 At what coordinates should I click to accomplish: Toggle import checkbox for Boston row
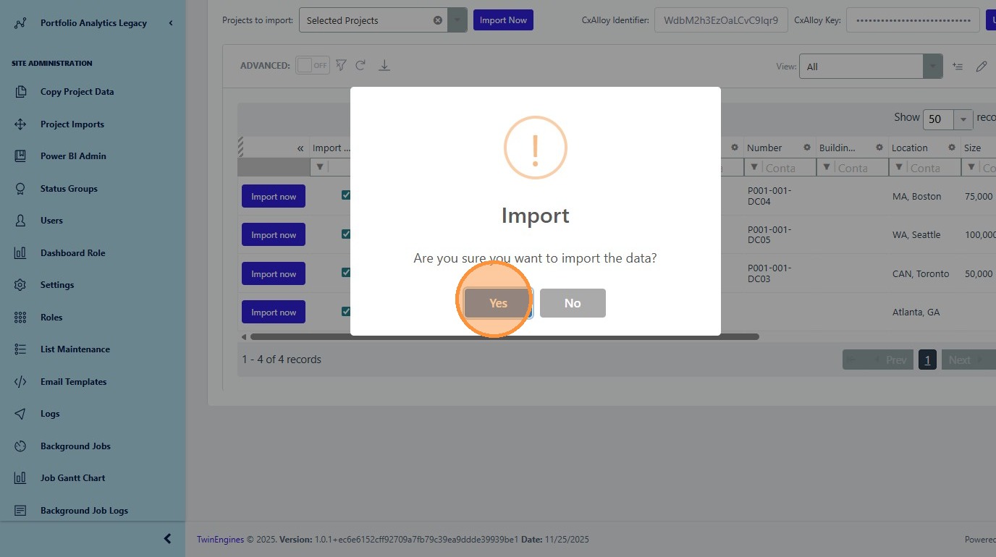click(x=346, y=195)
